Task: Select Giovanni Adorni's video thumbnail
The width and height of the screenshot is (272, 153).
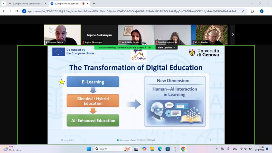Action: tap(62, 35)
